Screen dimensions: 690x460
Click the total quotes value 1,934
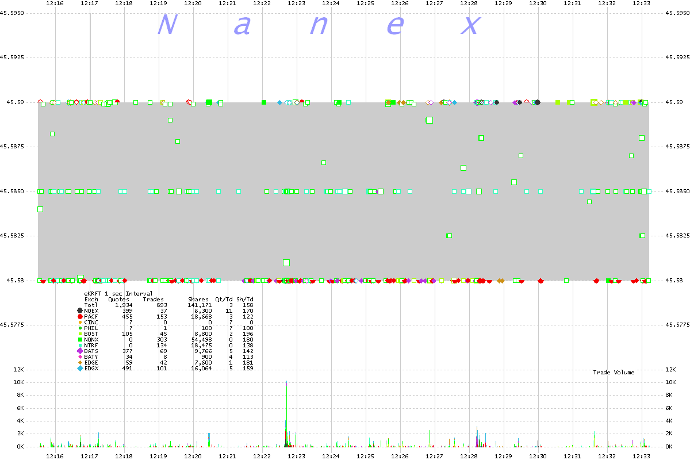tap(124, 305)
